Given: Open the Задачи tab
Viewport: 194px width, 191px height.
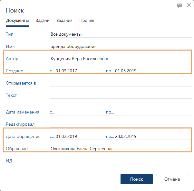Looking at the screenshot, I should (x=43, y=21).
